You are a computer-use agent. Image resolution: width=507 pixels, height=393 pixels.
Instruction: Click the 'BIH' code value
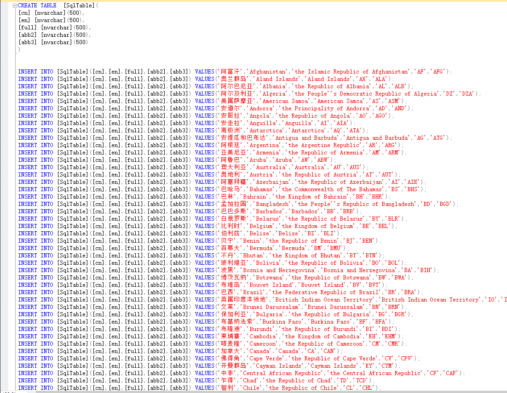click(x=425, y=270)
